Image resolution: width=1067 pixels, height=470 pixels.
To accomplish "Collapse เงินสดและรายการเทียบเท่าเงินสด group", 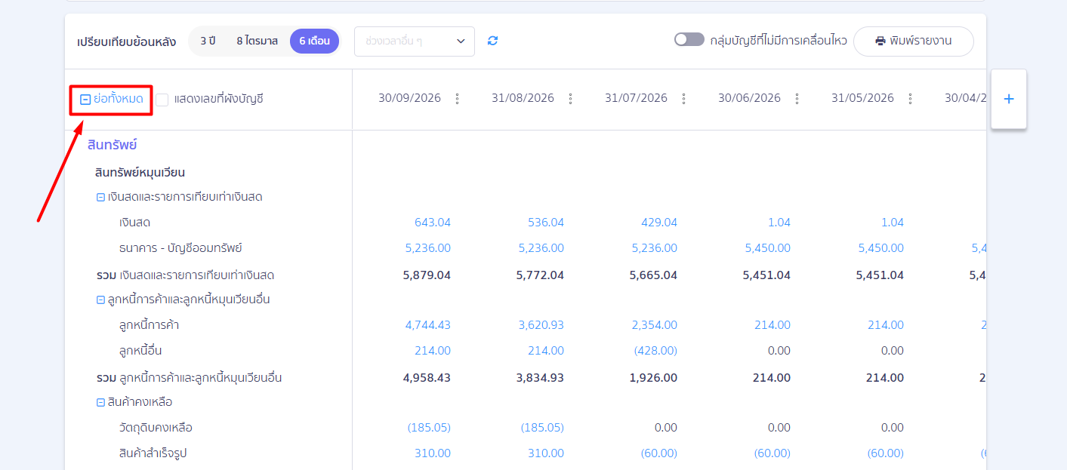I will 100,198.
